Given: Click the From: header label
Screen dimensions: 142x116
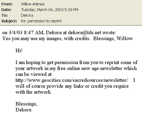Looking at the screenshot, I should (x=7, y=4).
